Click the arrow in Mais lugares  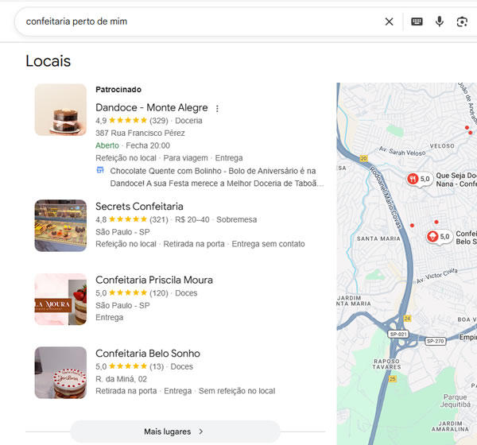[x=201, y=431]
